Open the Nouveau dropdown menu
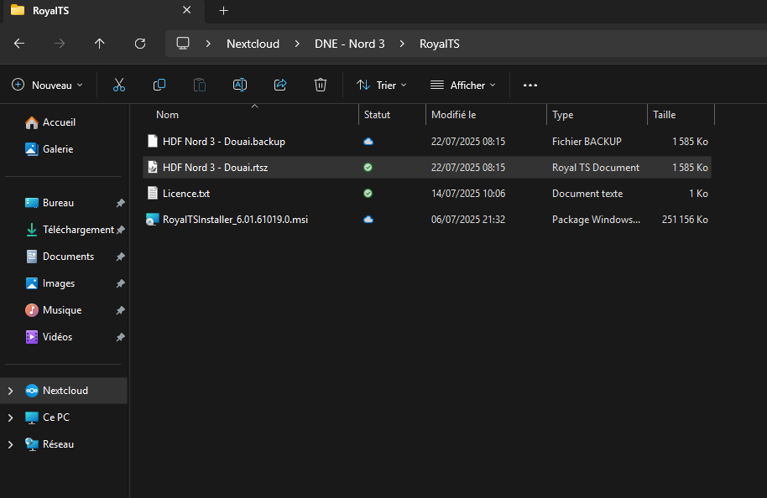The width and height of the screenshot is (767, 498). click(47, 85)
